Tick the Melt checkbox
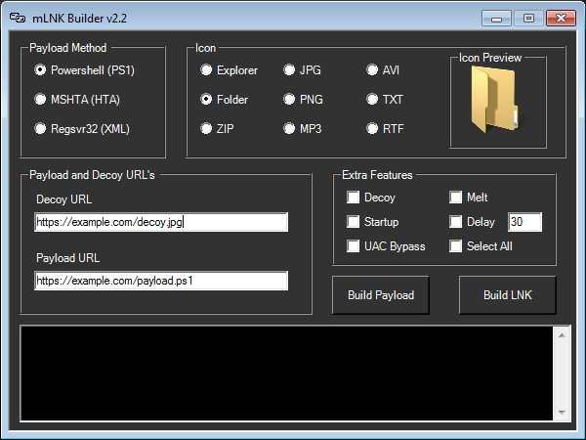This screenshot has width=586, height=440. tap(456, 198)
